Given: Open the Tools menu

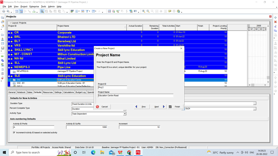Looking at the screenshot, I should 43,7.
